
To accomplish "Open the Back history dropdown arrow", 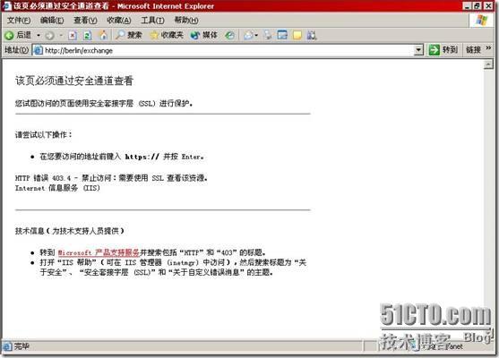I will [x=39, y=35].
